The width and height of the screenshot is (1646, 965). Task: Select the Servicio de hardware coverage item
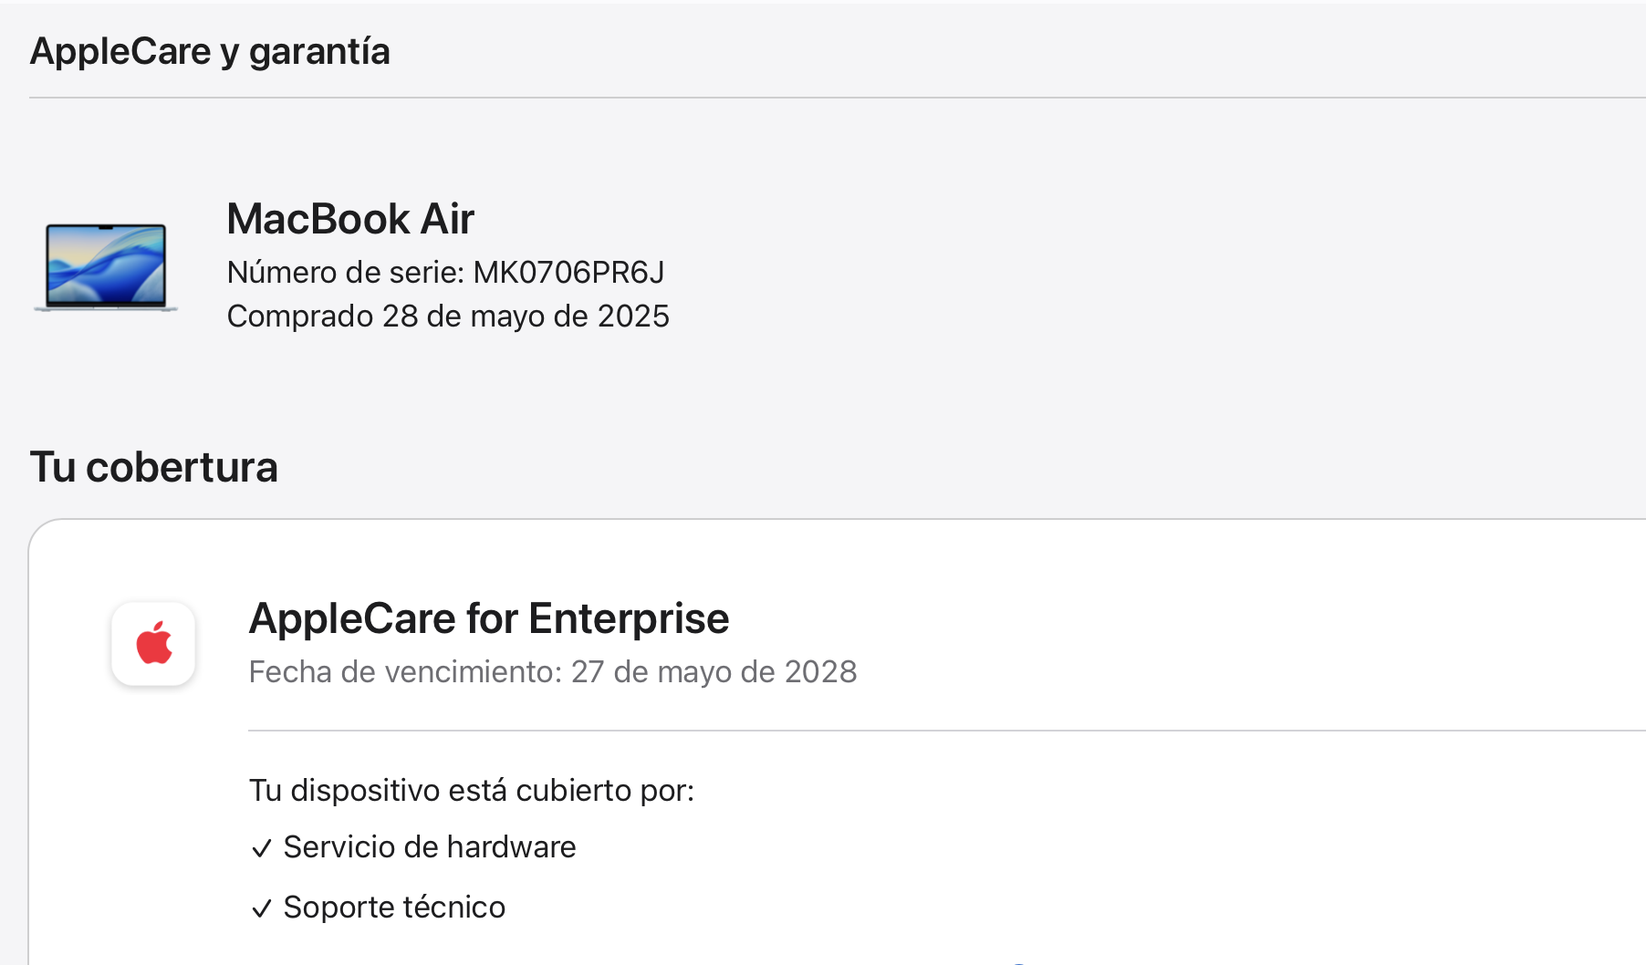pos(429,847)
